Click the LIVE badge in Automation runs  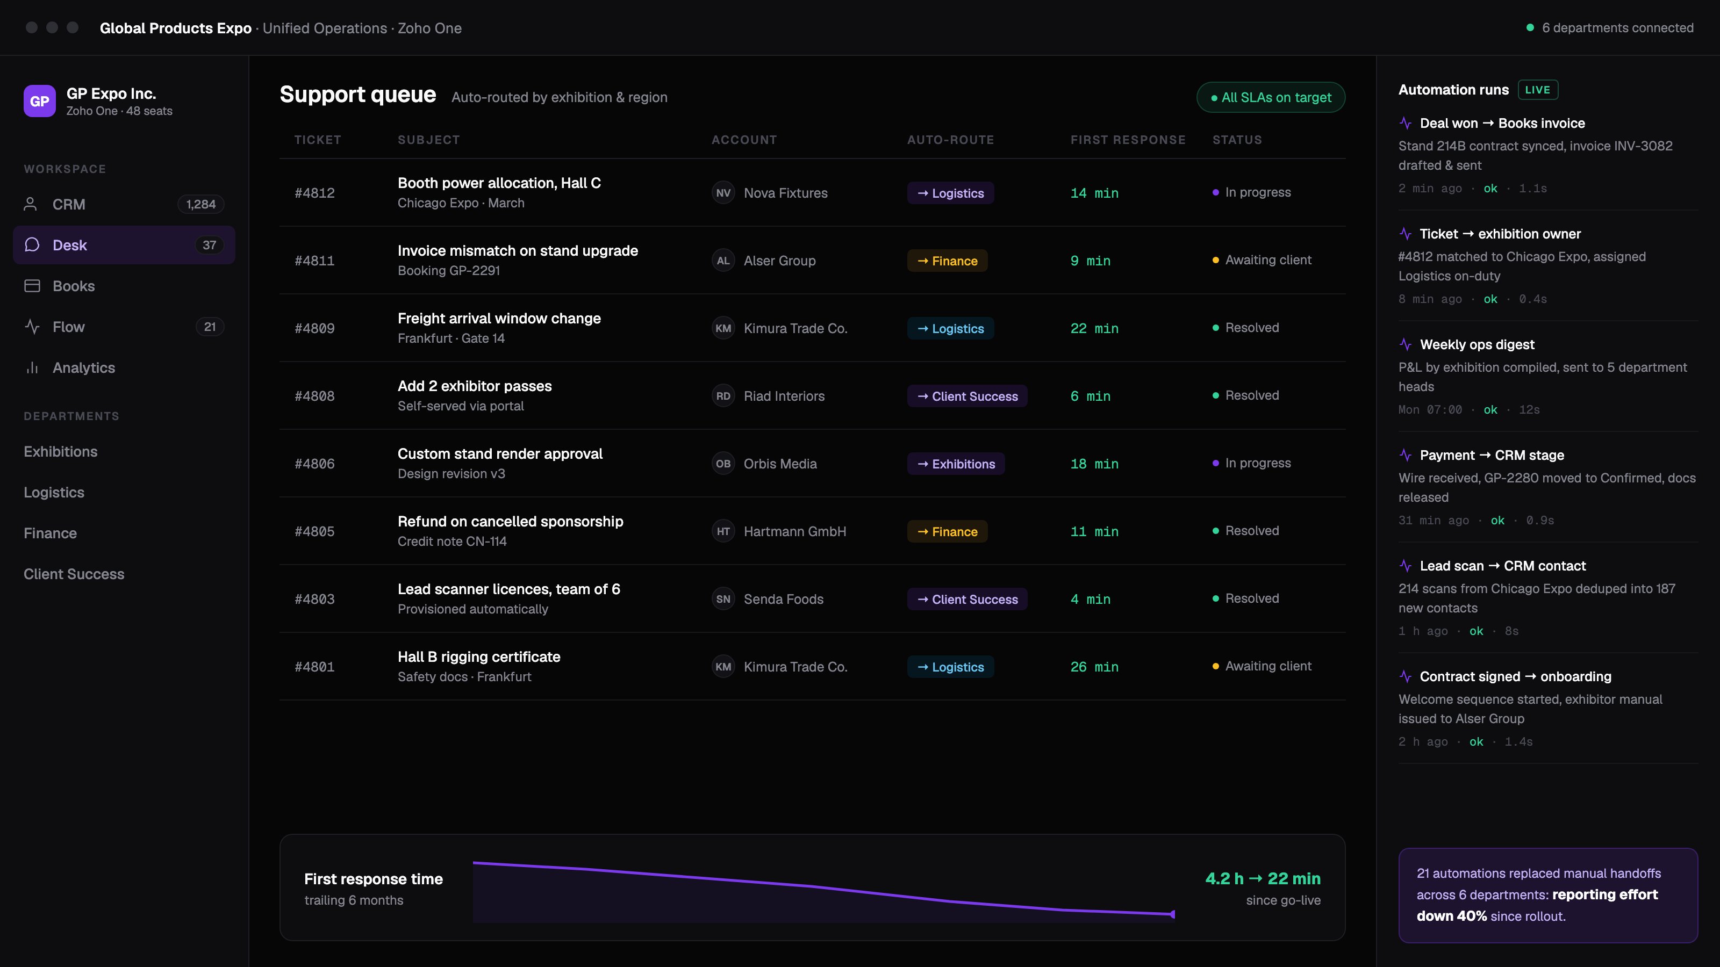pos(1538,89)
